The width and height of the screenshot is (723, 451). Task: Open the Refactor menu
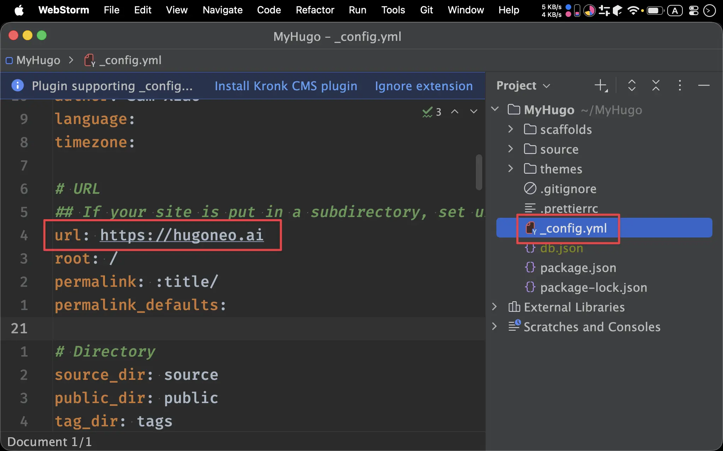(315, 10)
